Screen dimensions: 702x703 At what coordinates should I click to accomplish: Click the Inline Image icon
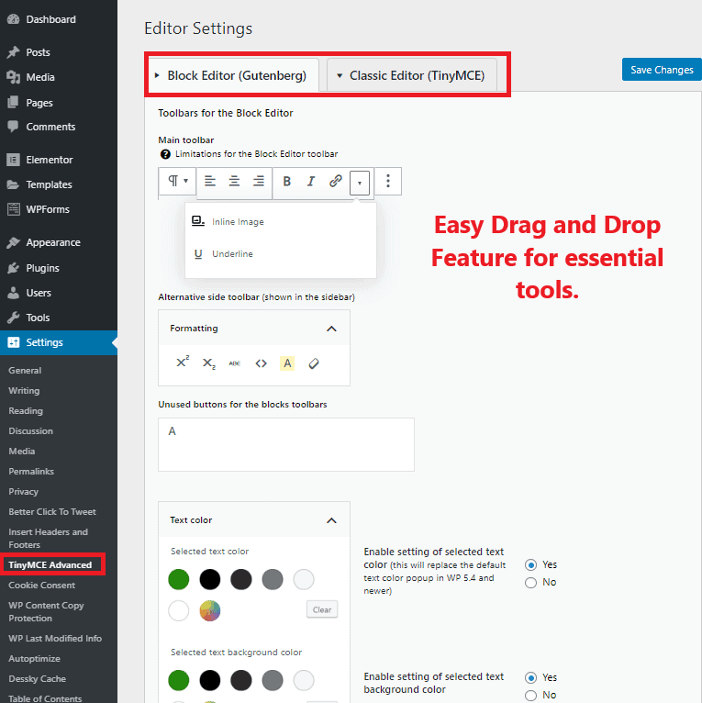point(198,221)
